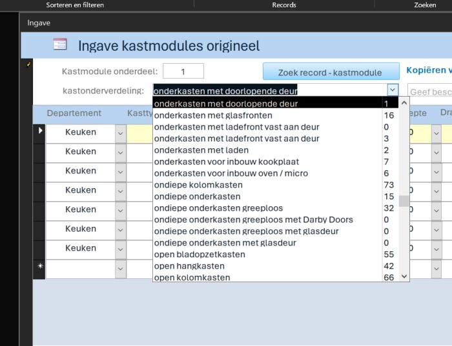The height and width of the screenshot is (346, 452).
Task: Select open bladopzetkasten
Action: pos(276,255)
